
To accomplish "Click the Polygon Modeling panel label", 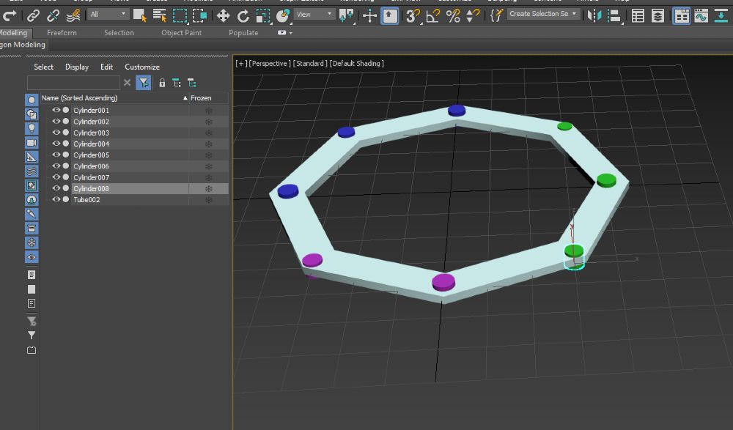I will [23, 45].
